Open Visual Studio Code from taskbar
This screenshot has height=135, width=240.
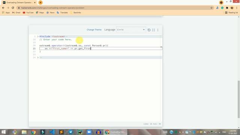(x=52, y=132)
